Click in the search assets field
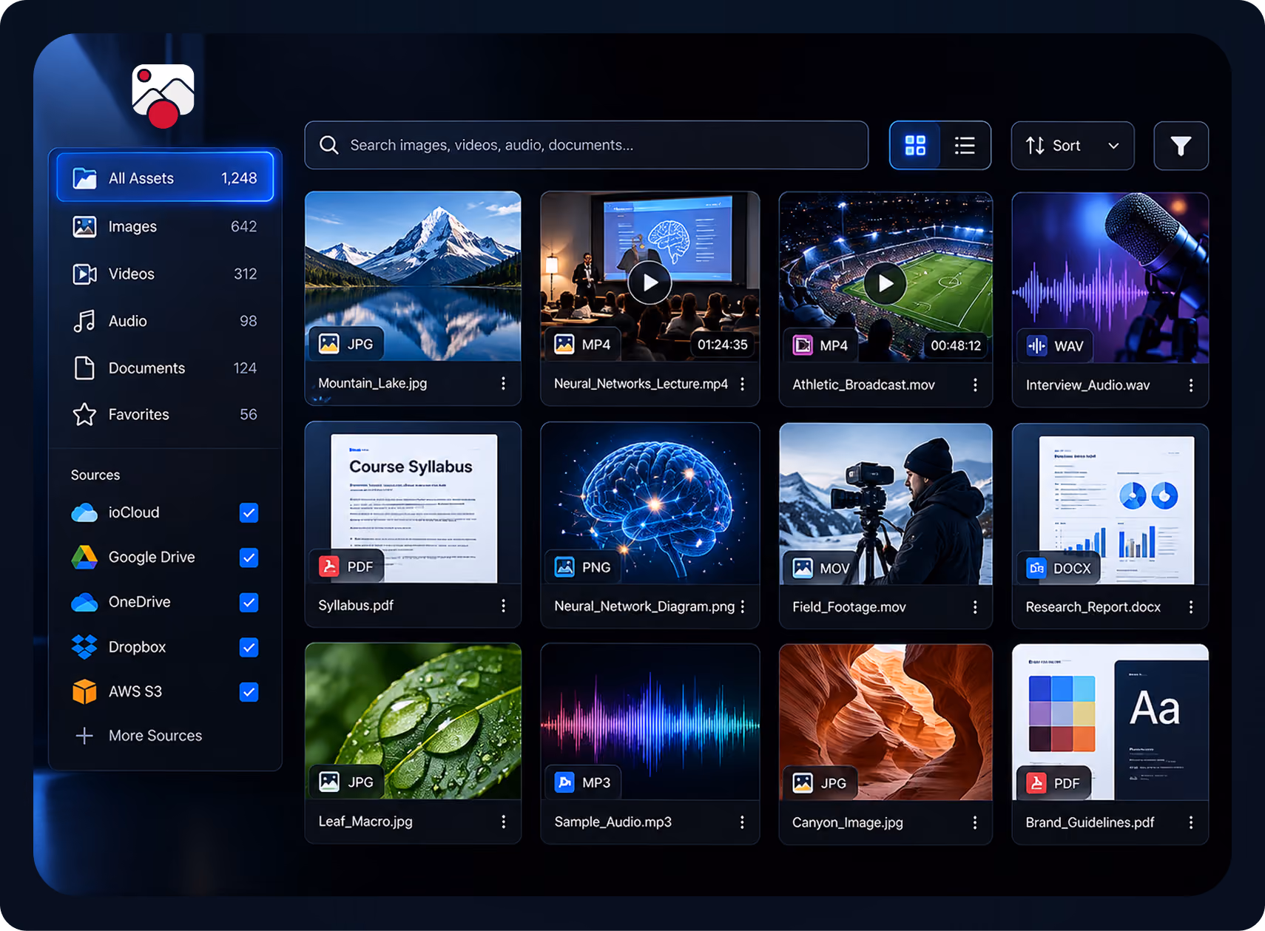The height and width of the screenshot is (931, 1265). click(587, 145)
